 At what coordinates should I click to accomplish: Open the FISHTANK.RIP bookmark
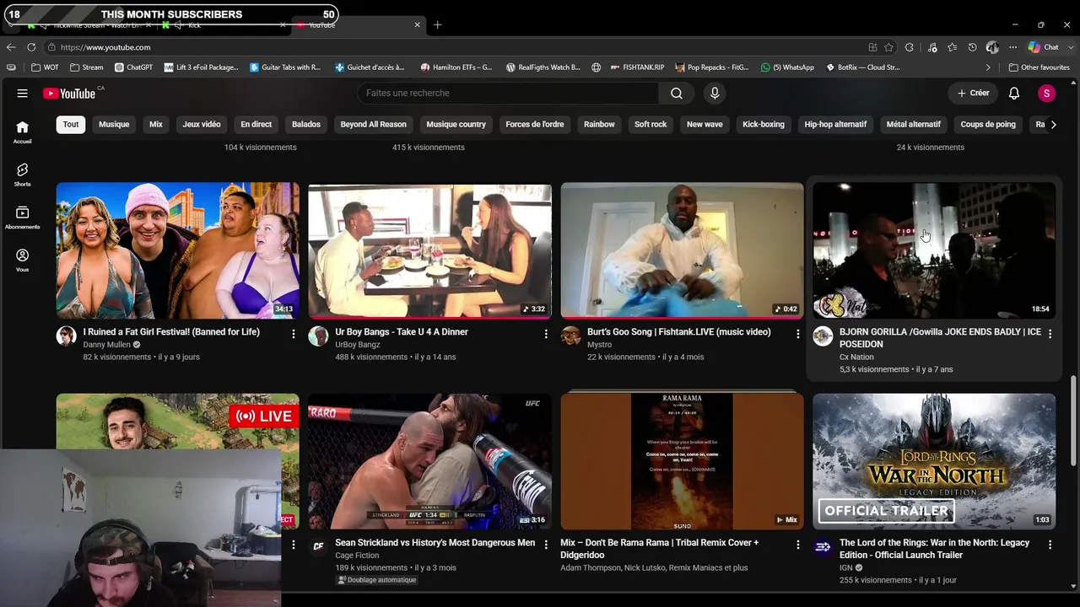pos(637,67)
